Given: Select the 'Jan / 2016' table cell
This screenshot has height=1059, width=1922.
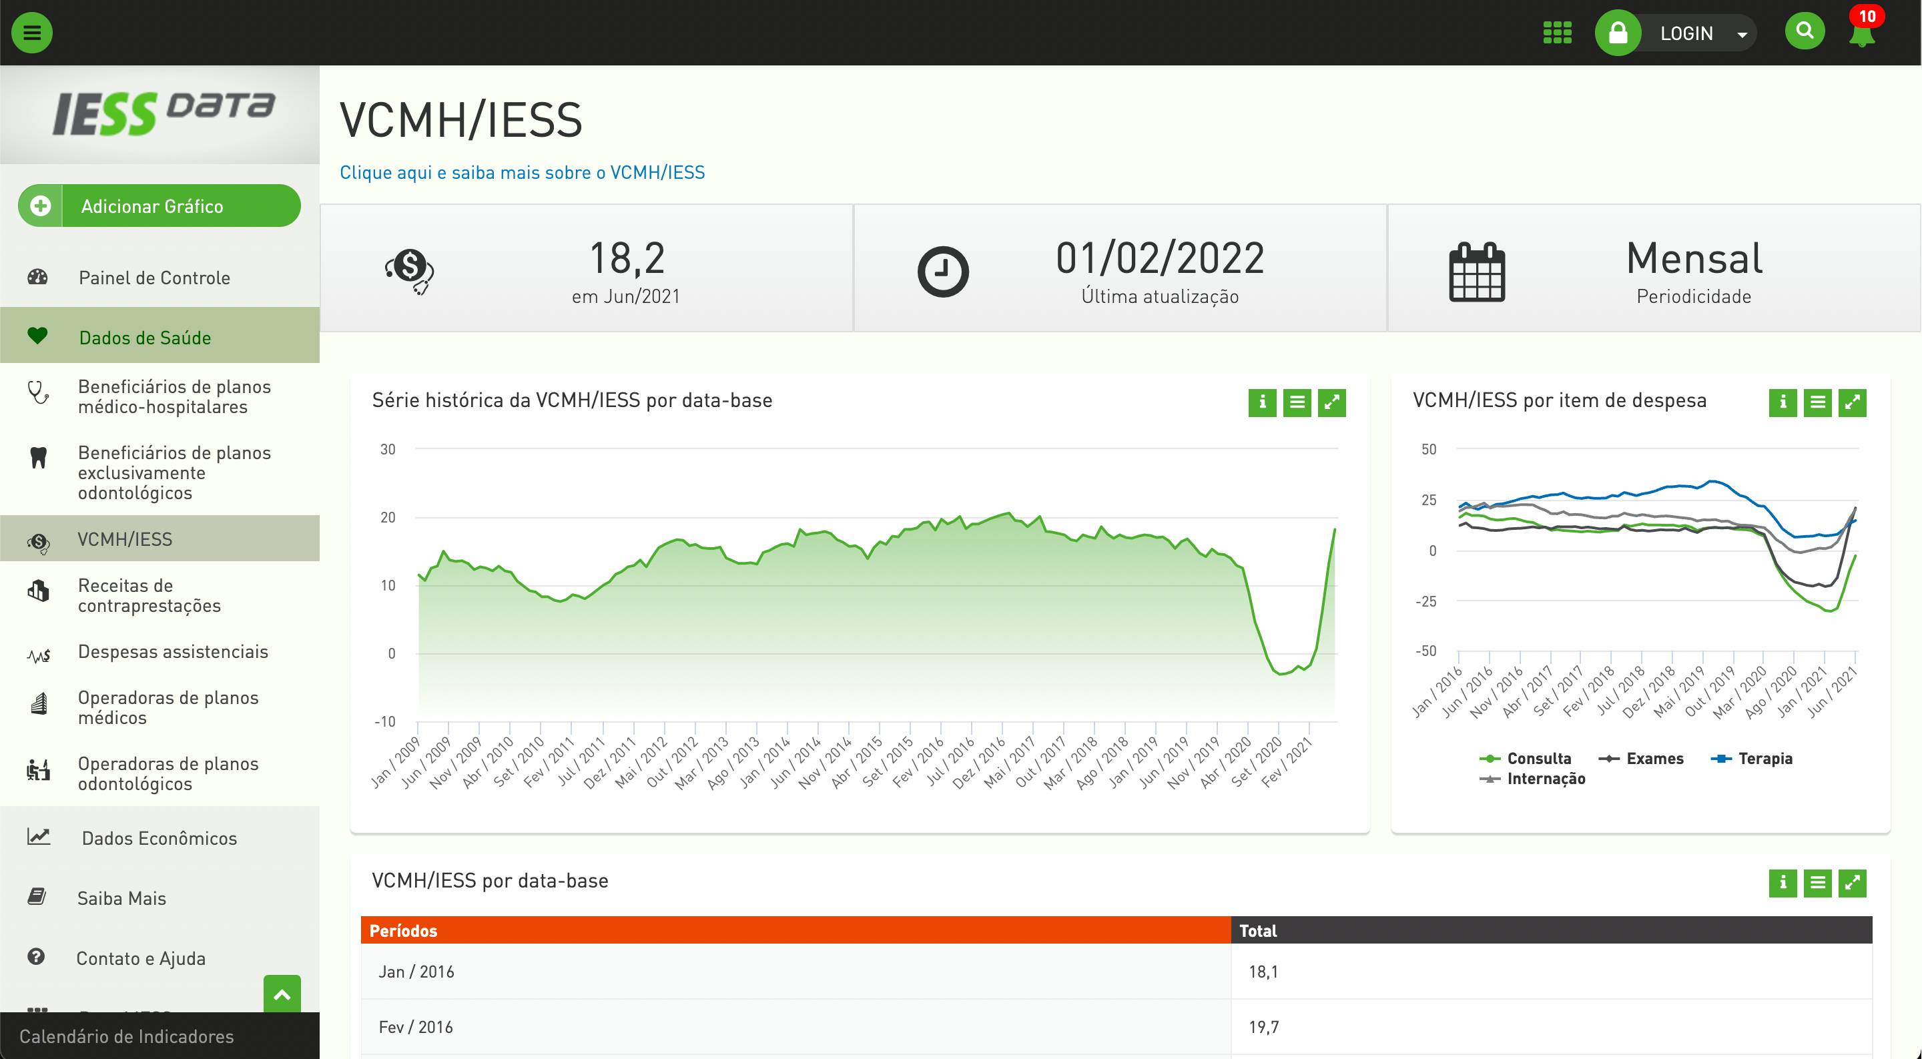Looking at the screenshot, I should 796,972.
